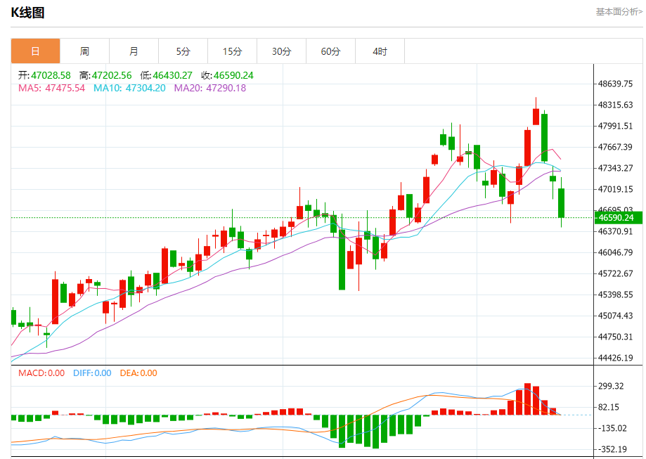The width and height of the screenshot is (646, 459).
Task: Select the 日 daily chart tab
Action: coord(35,51)
